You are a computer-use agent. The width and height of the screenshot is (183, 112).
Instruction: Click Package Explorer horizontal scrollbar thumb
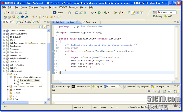click(17, 103)
